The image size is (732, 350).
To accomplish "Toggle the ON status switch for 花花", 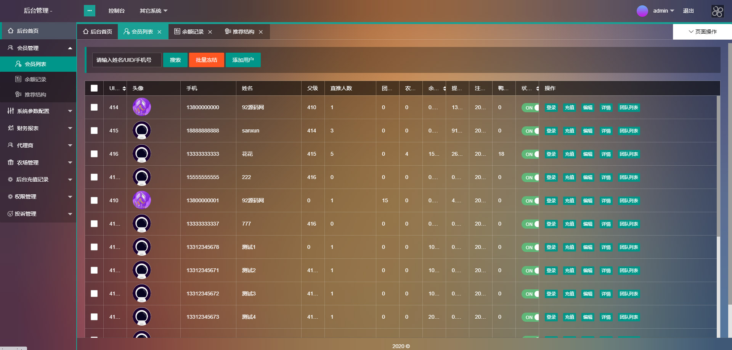I will tap(530, 154).
